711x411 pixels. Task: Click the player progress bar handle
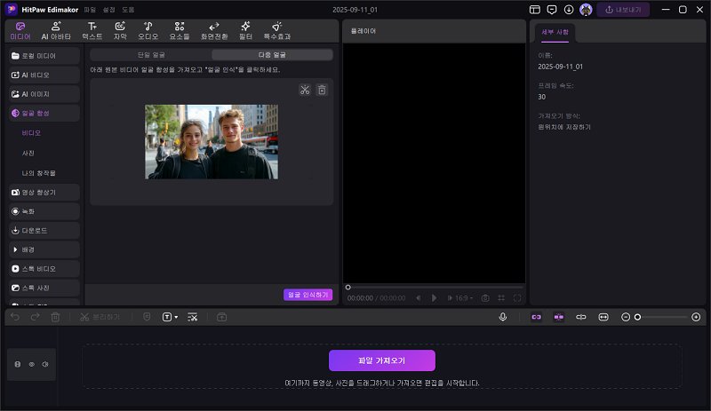(x=348, y=288)
